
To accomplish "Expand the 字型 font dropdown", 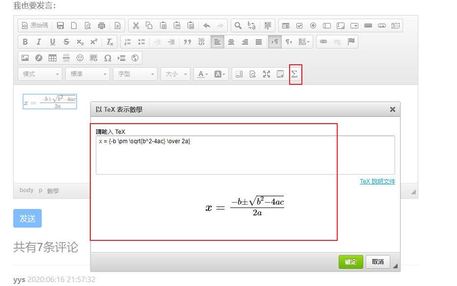I will [x=134, y=74].
